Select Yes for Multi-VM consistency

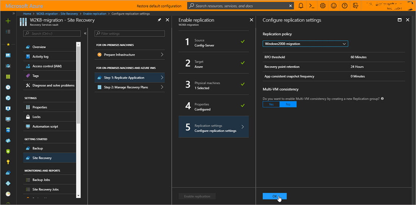271,104
